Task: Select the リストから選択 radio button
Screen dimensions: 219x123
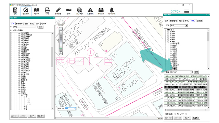Action: coord(11,30)
